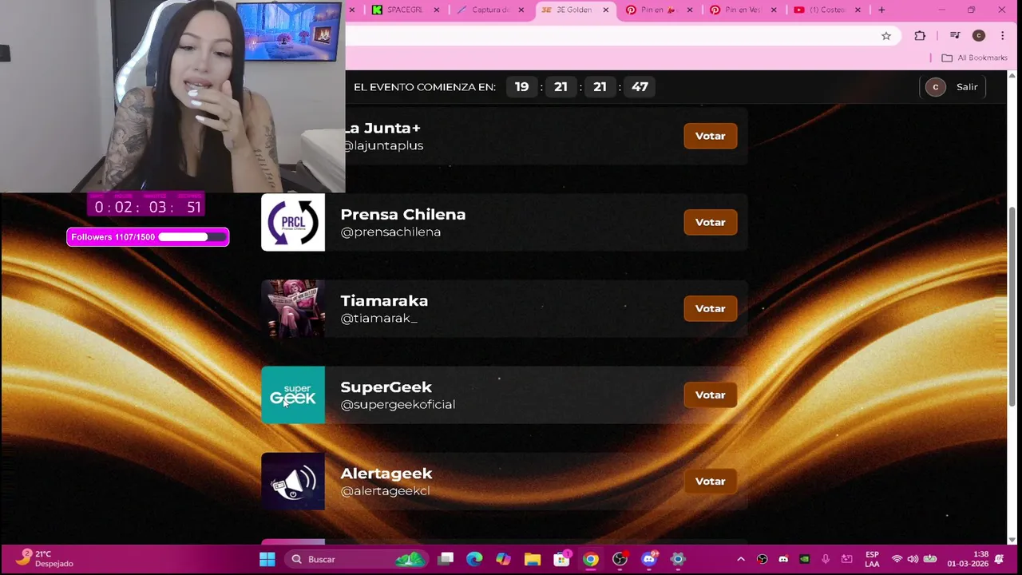Switch to Google Chrome on the taskbar
The width and height of the screenshot is (1022, 575).
tap(591, 559)
